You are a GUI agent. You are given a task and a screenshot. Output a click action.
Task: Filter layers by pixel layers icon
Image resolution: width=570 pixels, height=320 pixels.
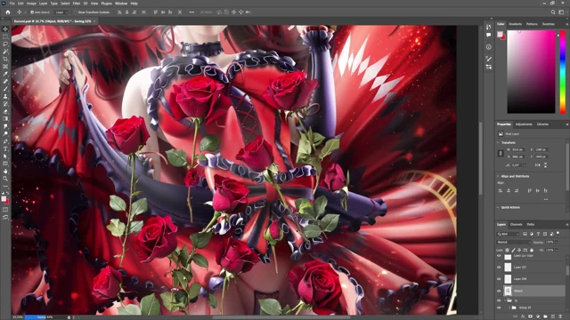point(525,234)
